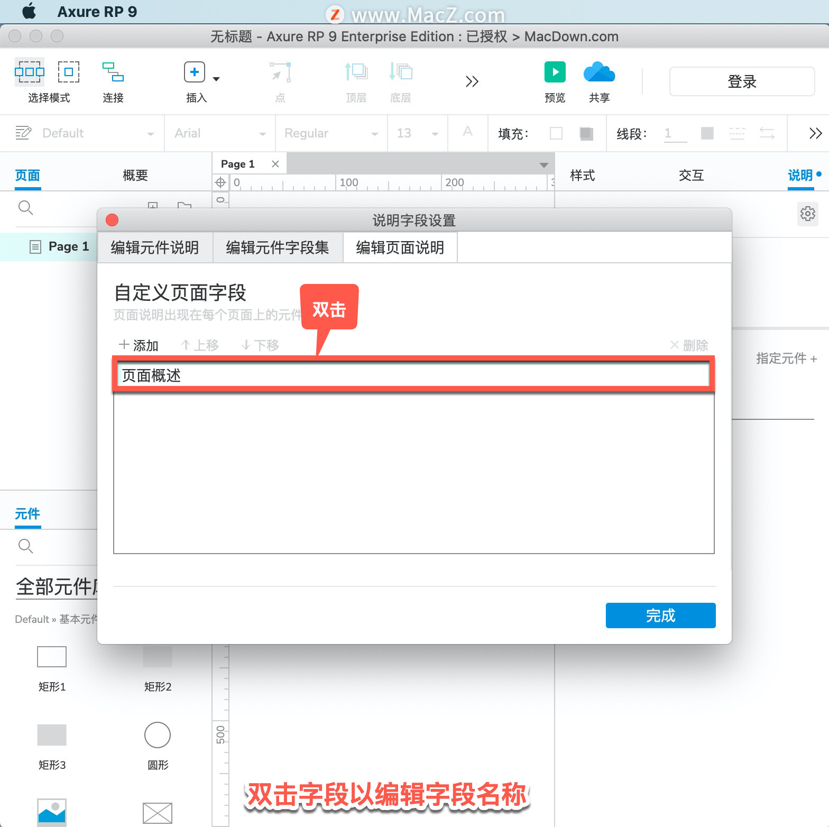Click the arrow style icon
Viewport: 829px width, 827px height.
(x=767, y=133)
